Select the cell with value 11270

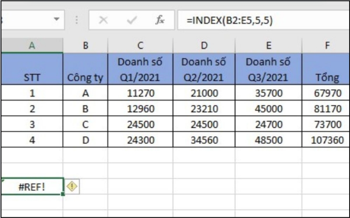[140, 92]
